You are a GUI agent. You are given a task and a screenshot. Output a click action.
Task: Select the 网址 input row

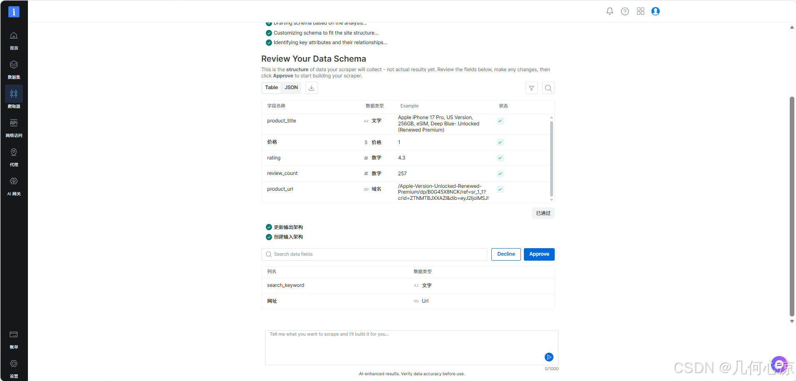click(408, 301)
